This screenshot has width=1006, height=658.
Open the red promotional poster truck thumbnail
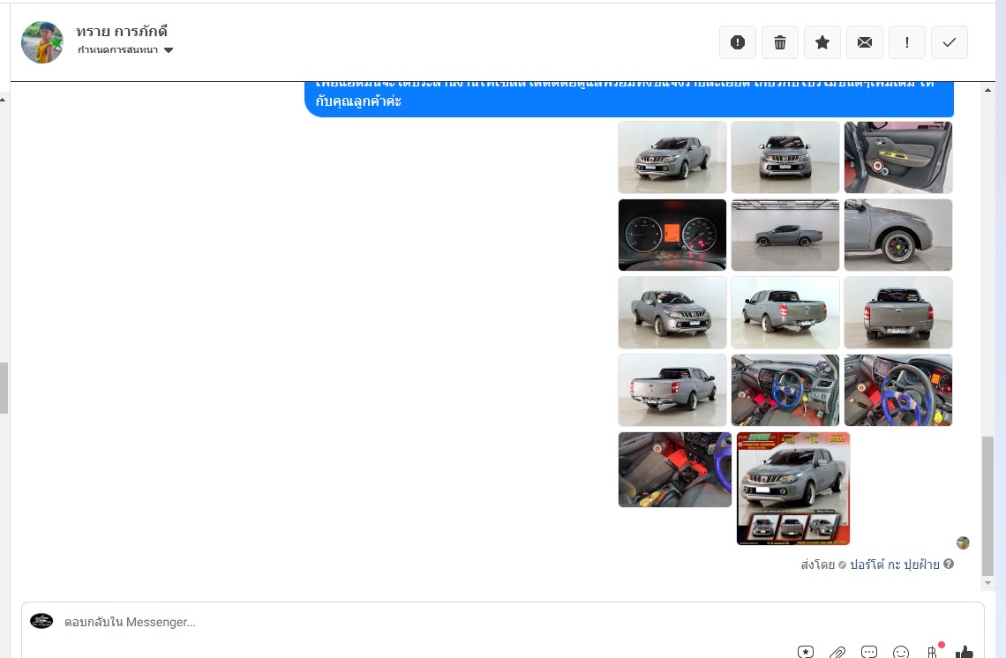(793, 488)
